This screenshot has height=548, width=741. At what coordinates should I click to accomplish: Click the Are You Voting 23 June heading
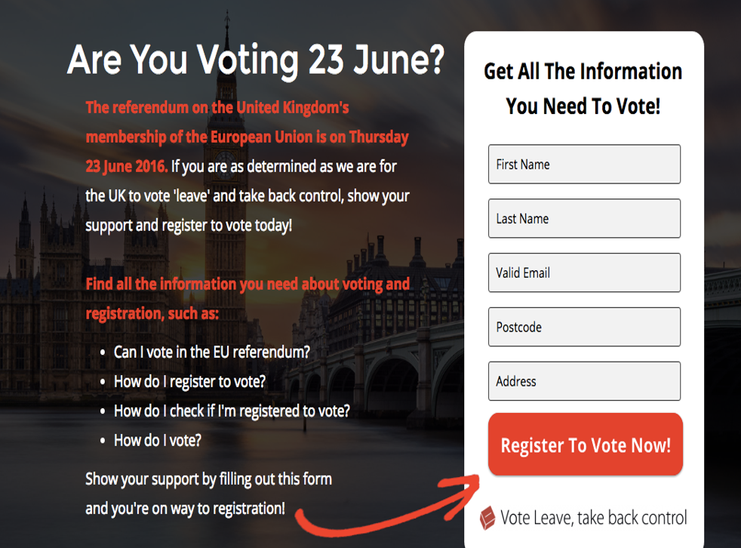click(256, 60)
